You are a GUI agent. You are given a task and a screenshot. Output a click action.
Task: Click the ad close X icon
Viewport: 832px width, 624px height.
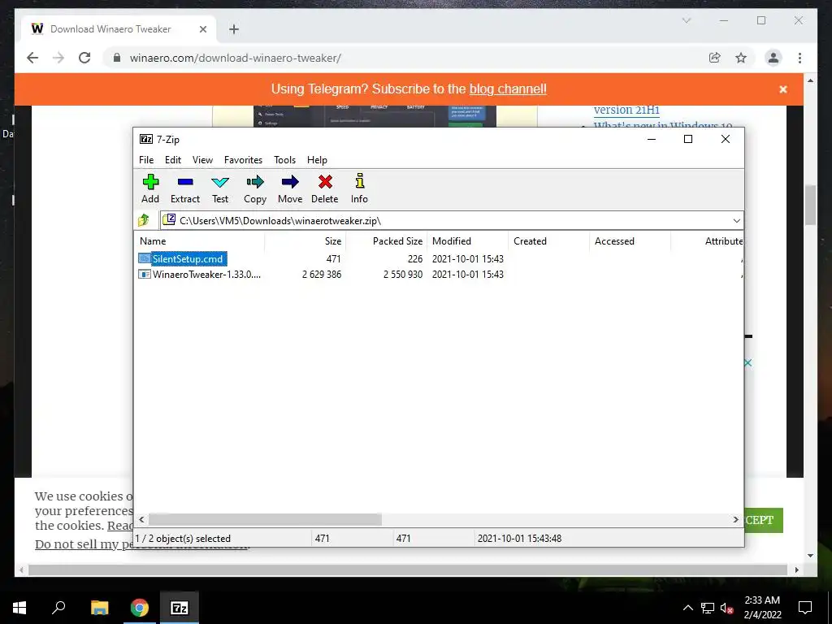[x=747, y=363]
